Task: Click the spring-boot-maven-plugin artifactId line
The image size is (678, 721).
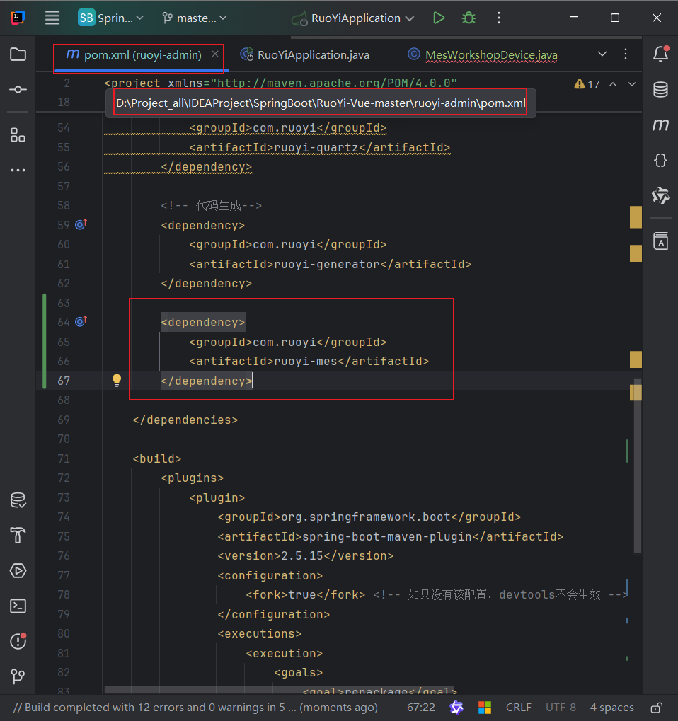Action: [391, 536]
